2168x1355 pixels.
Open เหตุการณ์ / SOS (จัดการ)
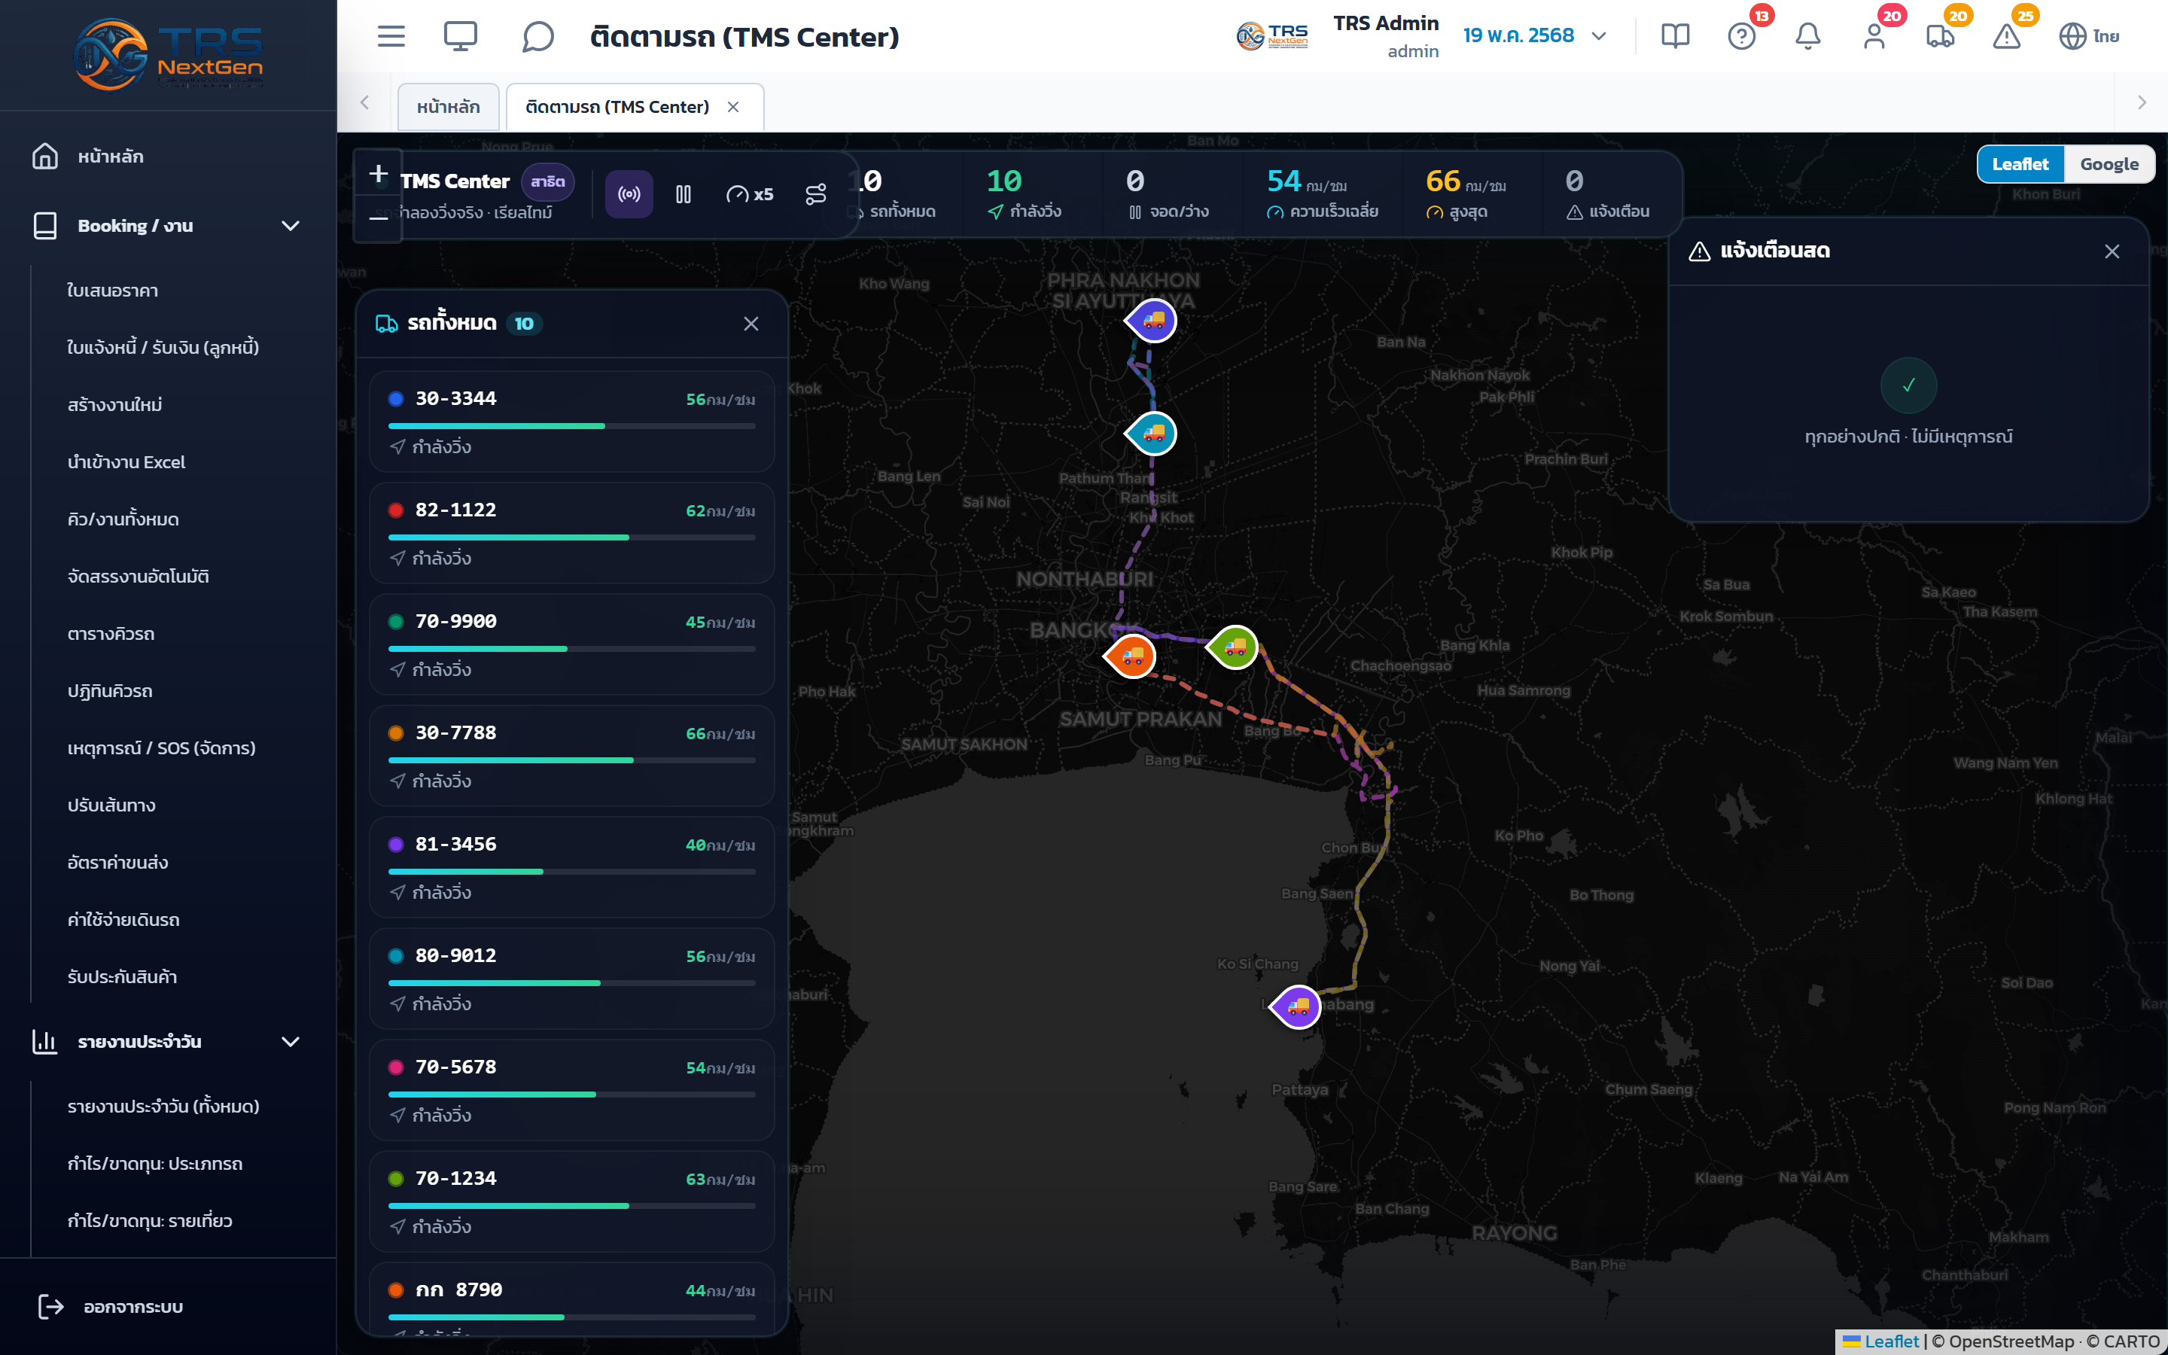pos(161,748)
